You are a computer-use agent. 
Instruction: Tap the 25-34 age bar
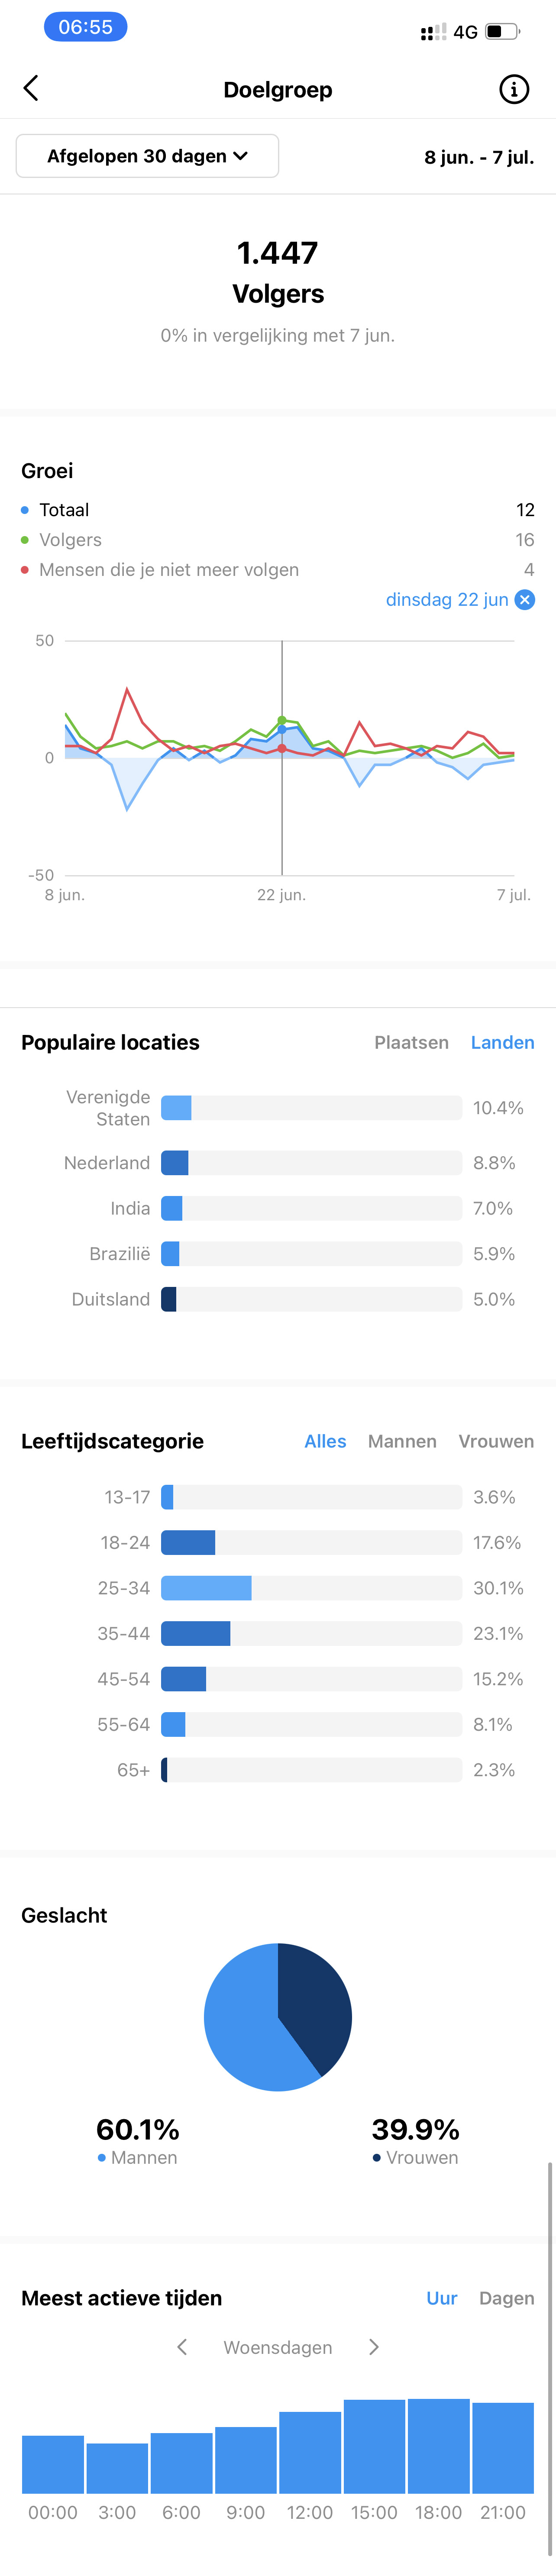(311, 1588)
